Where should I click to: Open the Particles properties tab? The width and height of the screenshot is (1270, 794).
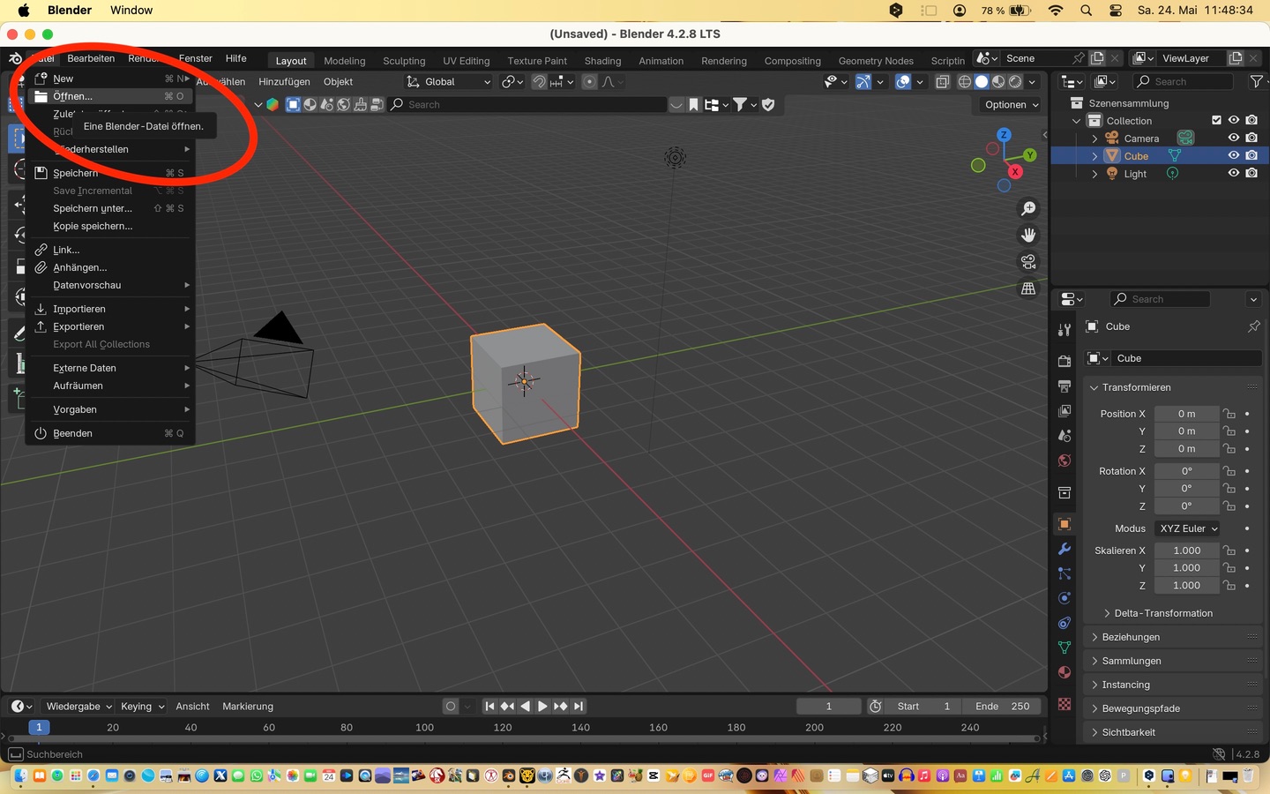pos(1065,573)
